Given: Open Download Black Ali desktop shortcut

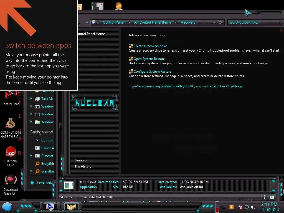Looking at the screenshot, I should pyautogui.click(x=11, y=185).
